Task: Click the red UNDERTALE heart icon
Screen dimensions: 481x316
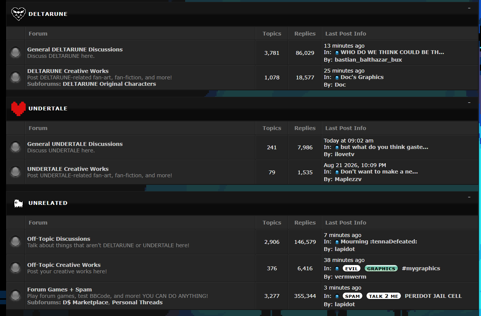Action: coord(18,108)
